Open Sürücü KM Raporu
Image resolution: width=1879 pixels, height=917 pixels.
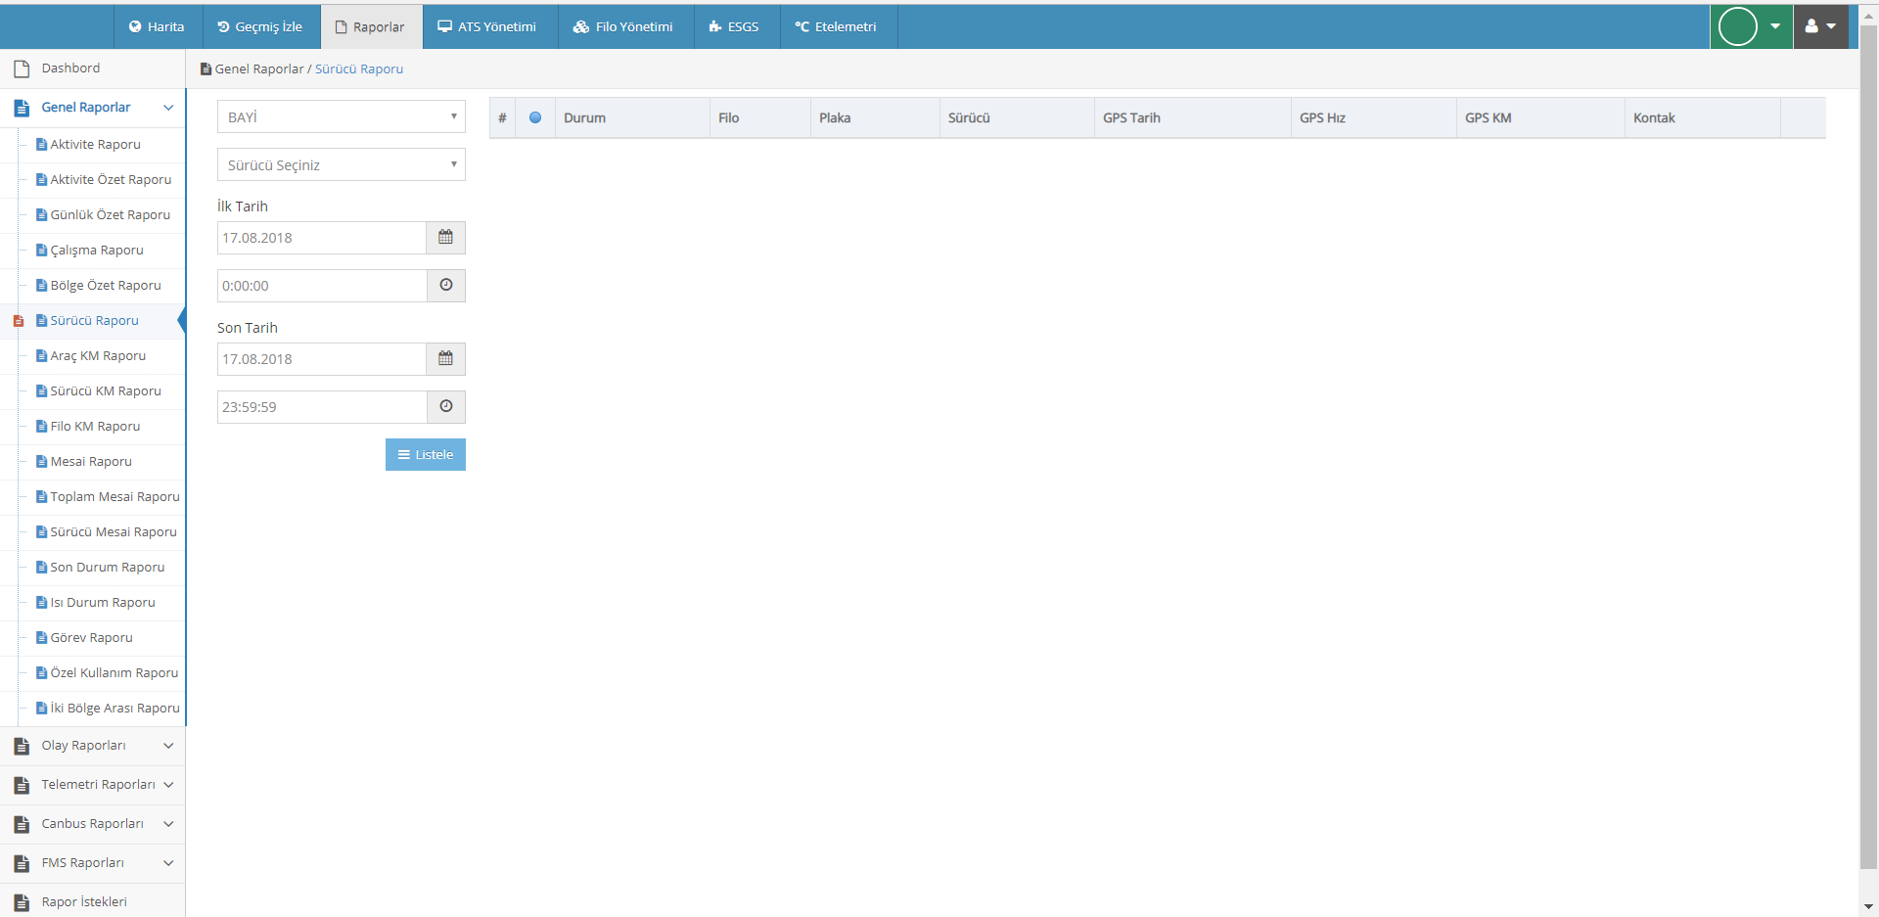point(106,390)
